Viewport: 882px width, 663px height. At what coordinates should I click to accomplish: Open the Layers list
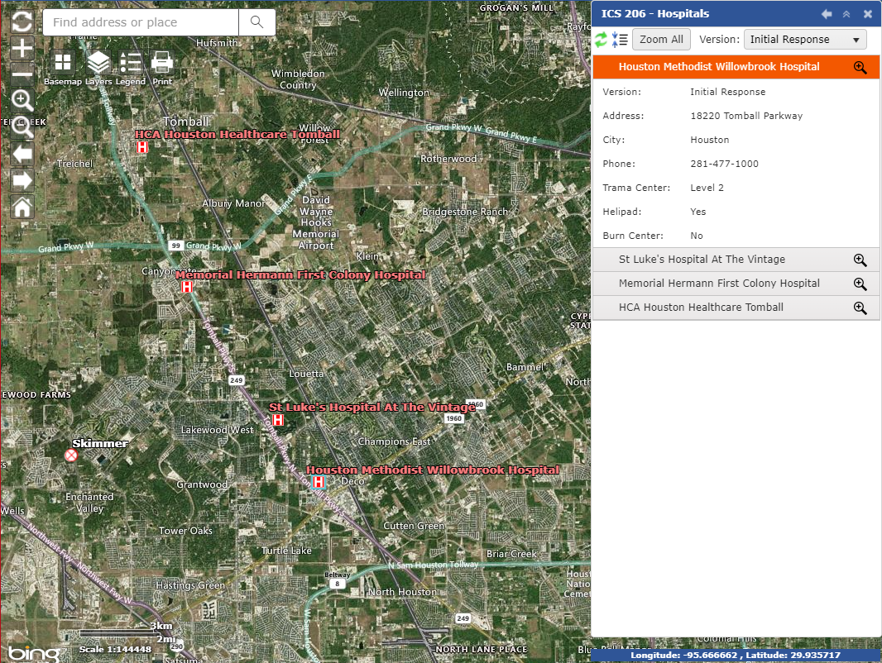pyautogui.click(x=98, y=62)
